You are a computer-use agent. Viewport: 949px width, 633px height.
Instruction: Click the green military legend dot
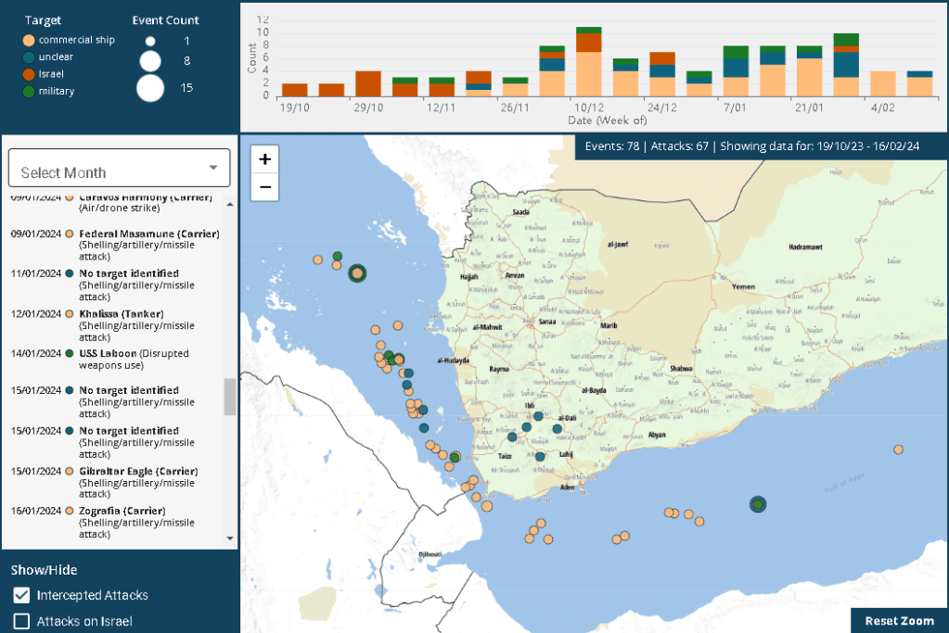coord(29,92)
